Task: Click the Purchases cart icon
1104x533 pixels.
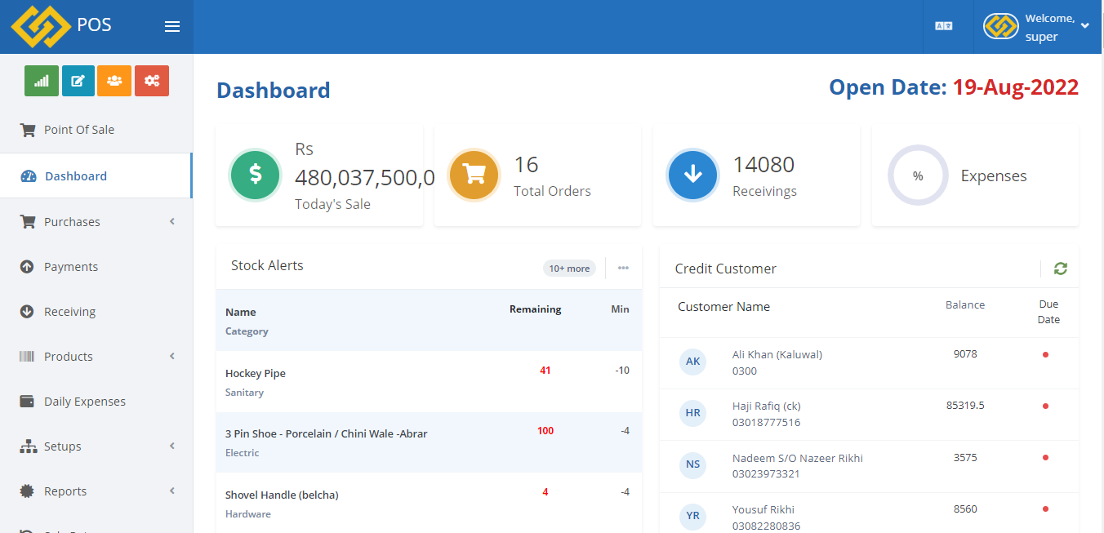Action: (28, 222)
